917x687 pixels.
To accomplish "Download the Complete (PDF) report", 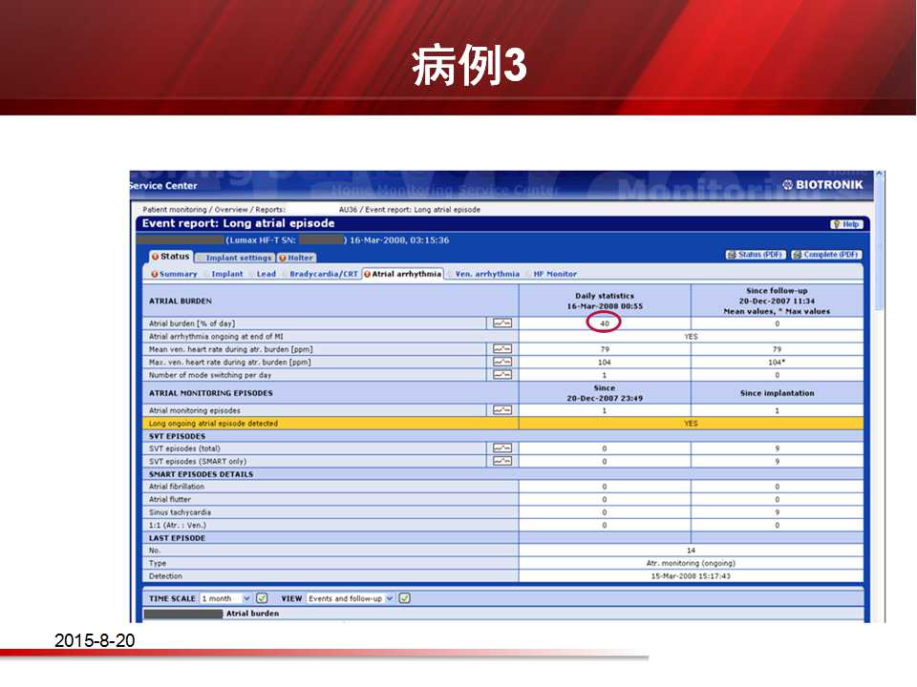I will (x=827, y=255).
